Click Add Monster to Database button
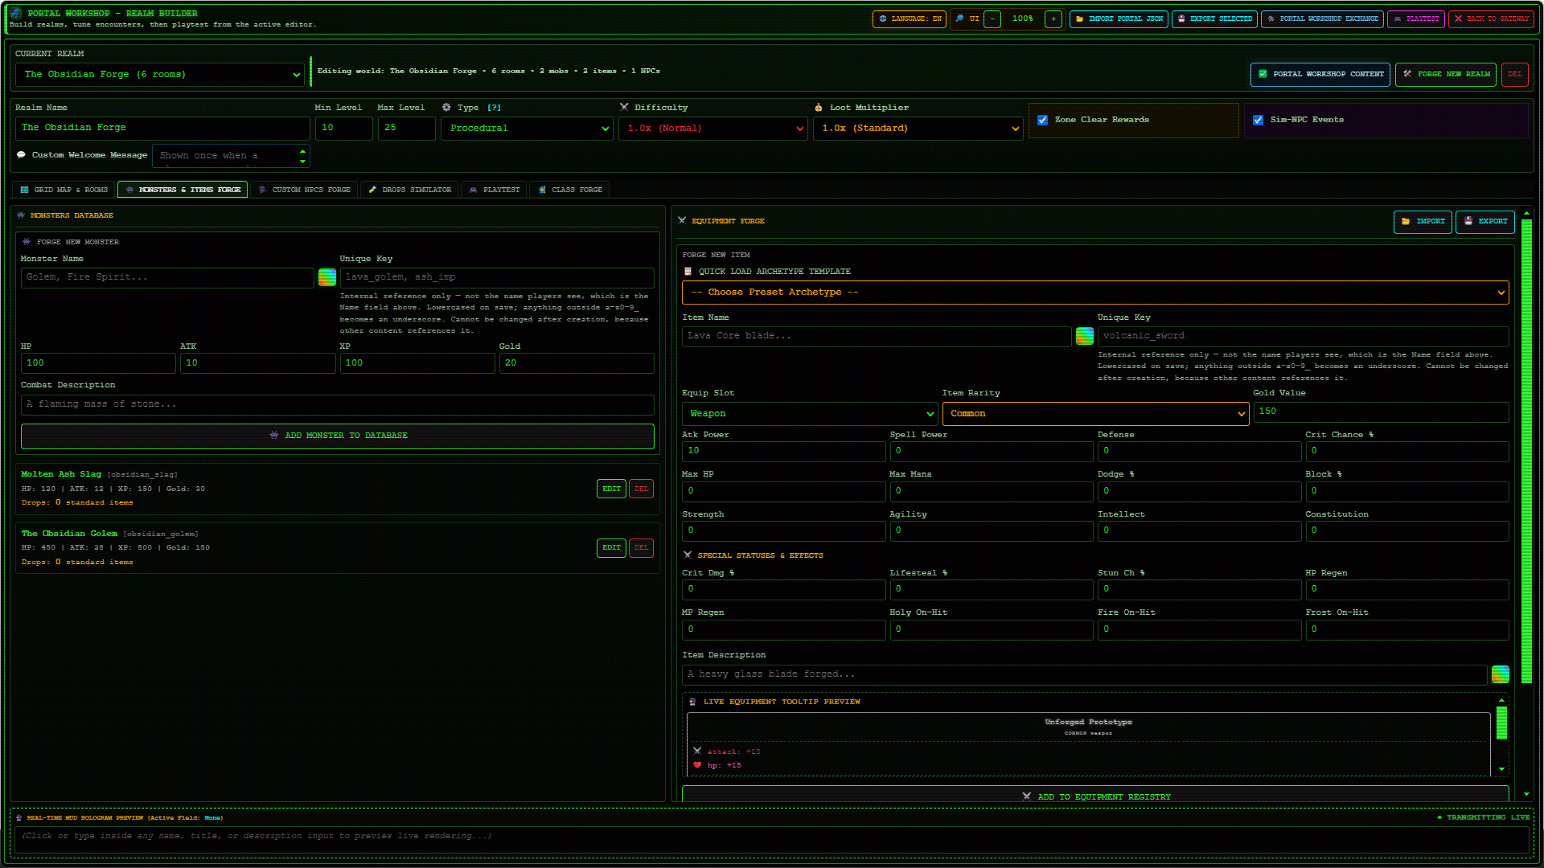The height and width of the screenshot is (868, 1544). pos(338,436)
